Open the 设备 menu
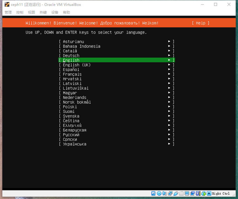The image size is (238, 199). pyautogui.click(x=55, y=12)
